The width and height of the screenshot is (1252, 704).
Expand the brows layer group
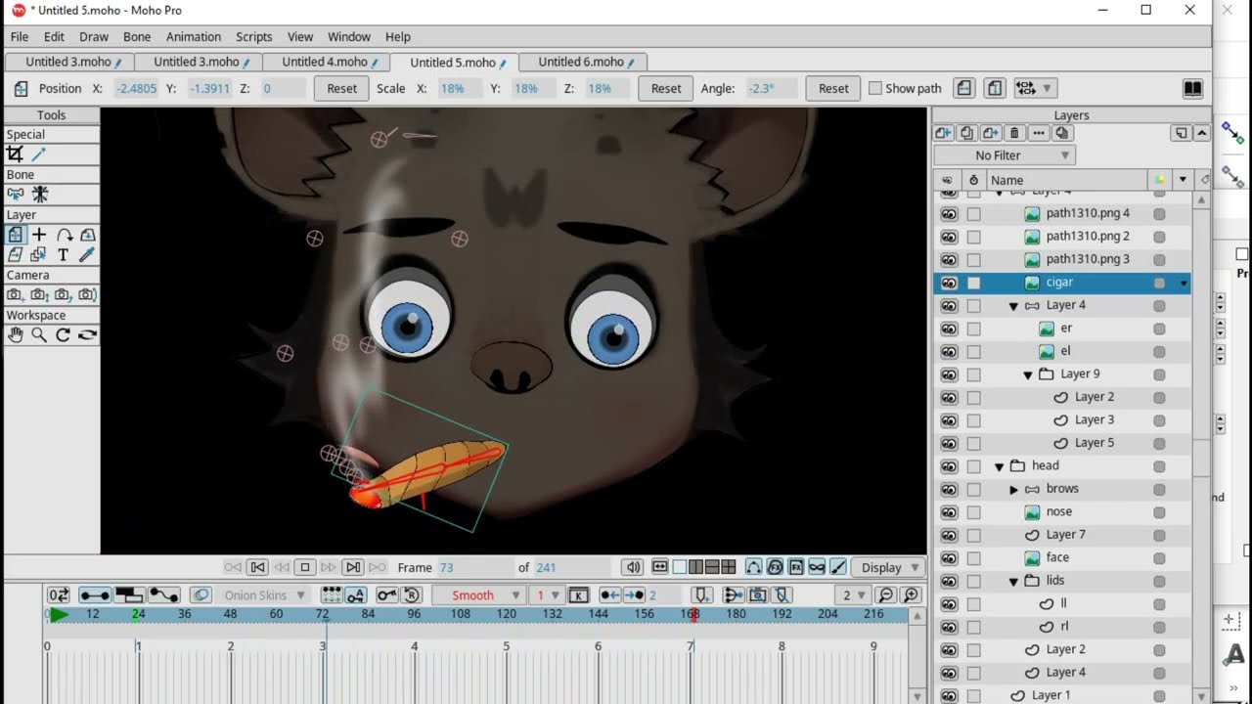pyautogui.click(x=1014, y=489)
